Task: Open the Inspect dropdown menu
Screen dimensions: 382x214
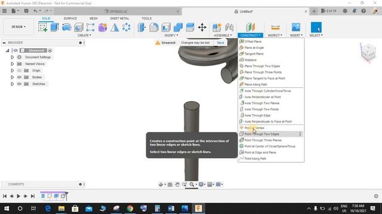Action: (275, 36)
